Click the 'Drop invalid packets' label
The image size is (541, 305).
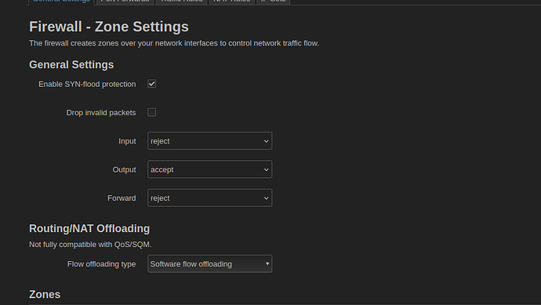point(101,113)
